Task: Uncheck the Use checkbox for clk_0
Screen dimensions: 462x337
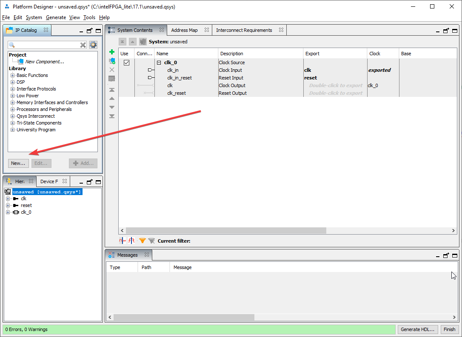Action: [x=126, y=62]
